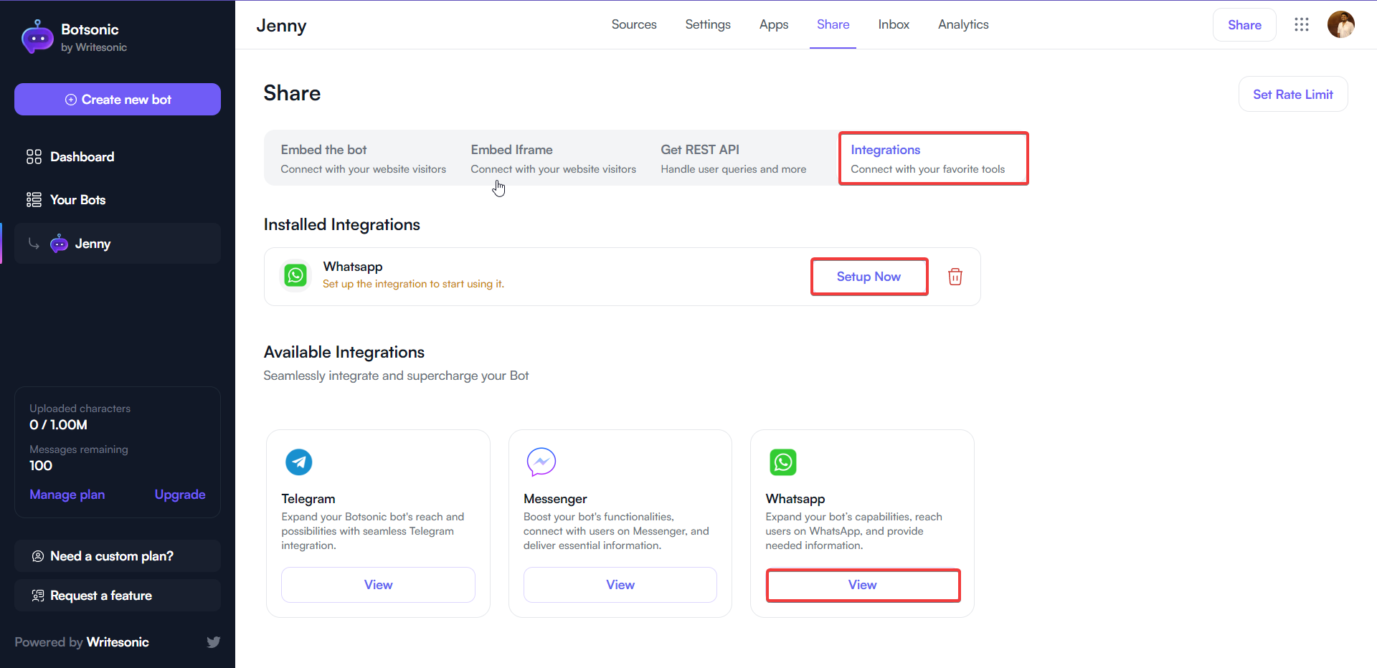This screenshot has width=1377, height=668.
Task: Click the profile avatar picture
Action: pyautogui.click(x=1341, y=24)
